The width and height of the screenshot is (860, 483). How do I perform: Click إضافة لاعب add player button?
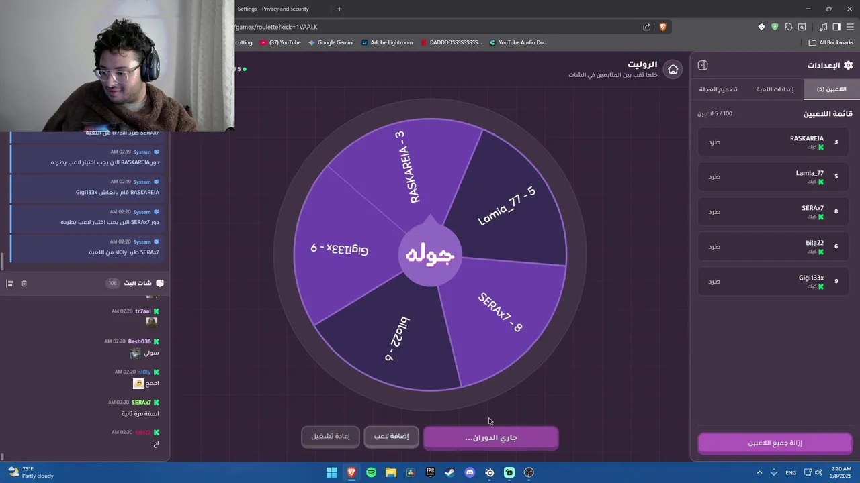click(x=391, y=436)
